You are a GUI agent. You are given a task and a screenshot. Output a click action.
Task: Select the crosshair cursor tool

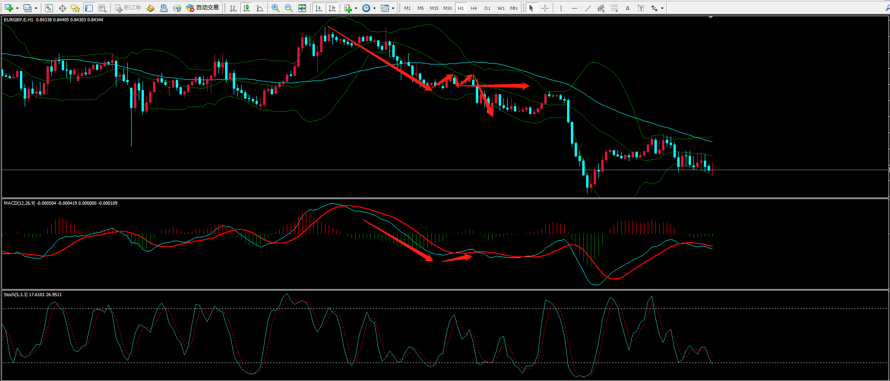point(545,8)
